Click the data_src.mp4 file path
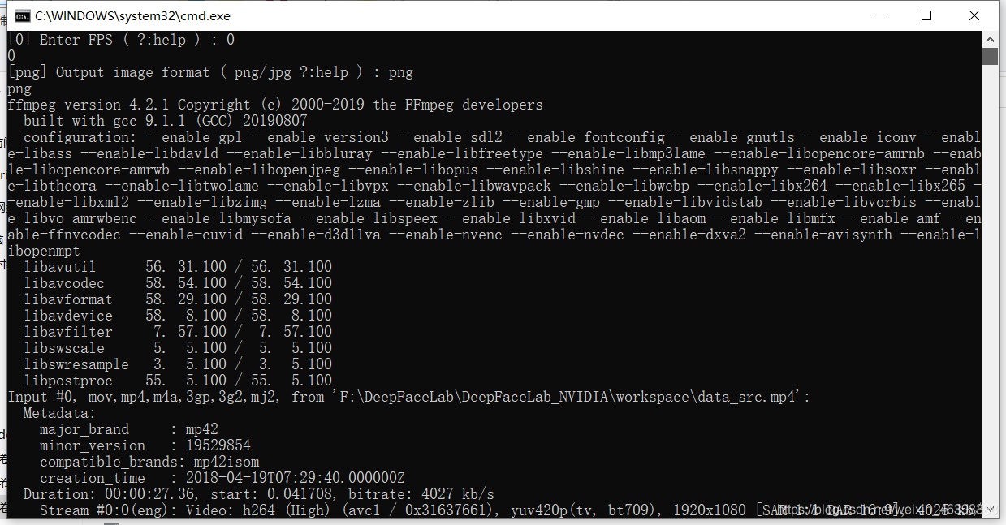 [568, 397]
